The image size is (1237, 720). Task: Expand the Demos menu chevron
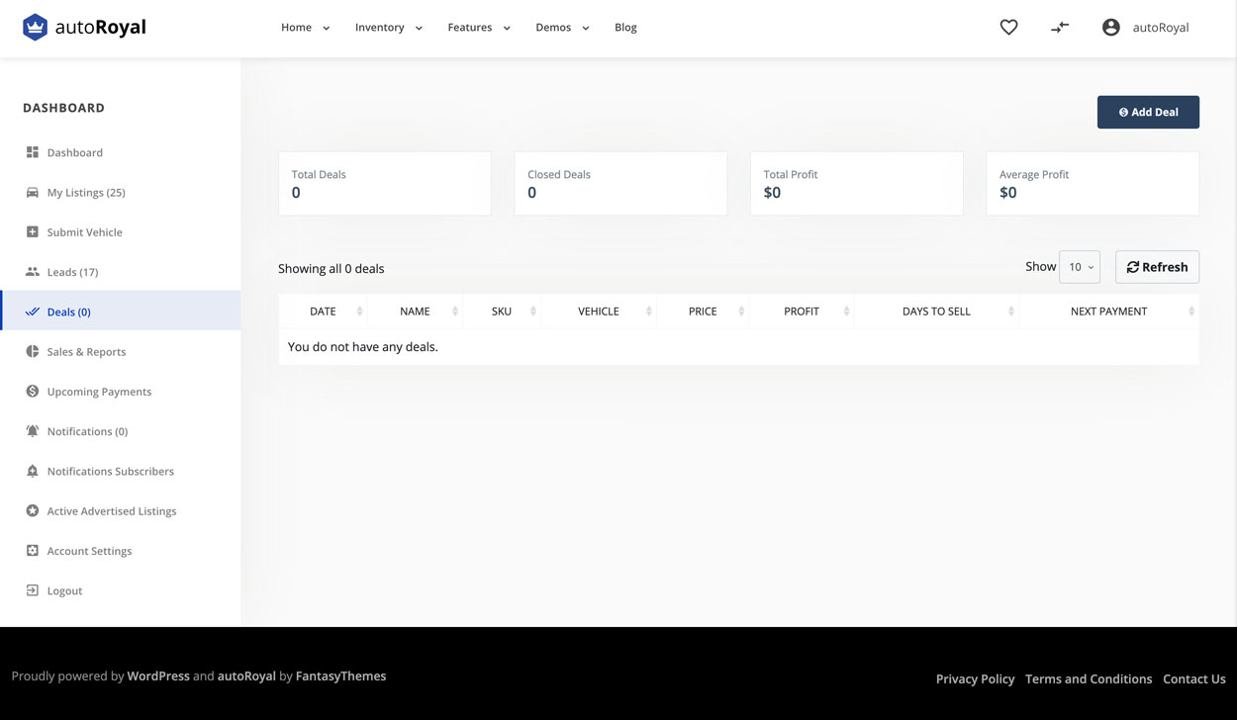tap(586, 29)
